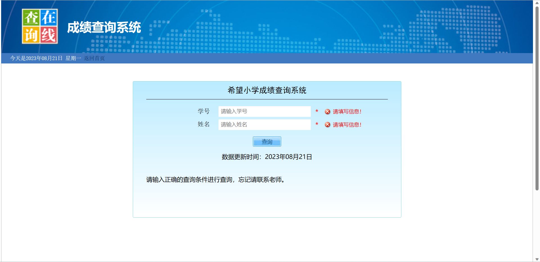The height and width of the screenshot is (262, 540).
Task: Click the page scrollbar up arrow
Action: [537, 3]
